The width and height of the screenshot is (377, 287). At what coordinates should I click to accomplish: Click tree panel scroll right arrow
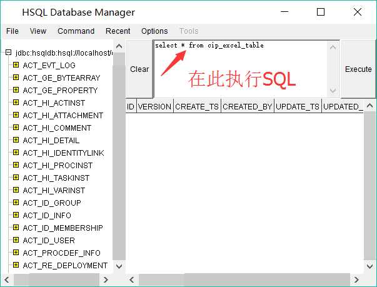coord(106,279)
